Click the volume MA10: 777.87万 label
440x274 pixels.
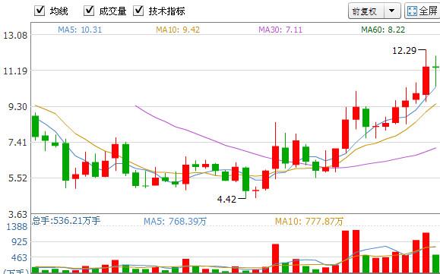[309, 222]
